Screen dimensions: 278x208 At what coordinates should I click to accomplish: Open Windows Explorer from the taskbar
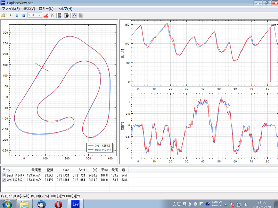[x=24, y=204]
